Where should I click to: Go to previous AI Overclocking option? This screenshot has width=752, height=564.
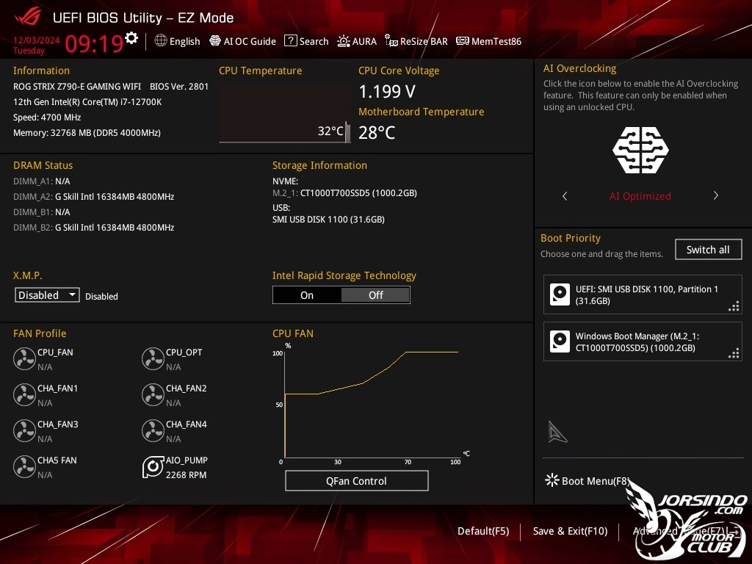pyautogui.click(x=565, y=195)
